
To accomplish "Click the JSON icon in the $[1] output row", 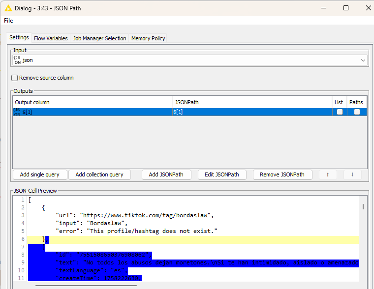I will (x=17, y=112).
